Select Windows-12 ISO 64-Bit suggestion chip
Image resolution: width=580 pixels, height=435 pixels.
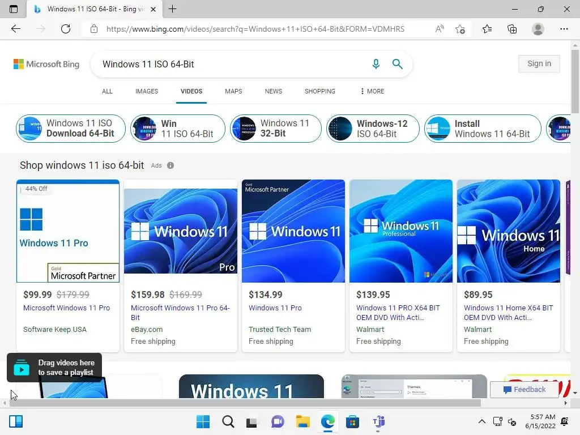373,129
